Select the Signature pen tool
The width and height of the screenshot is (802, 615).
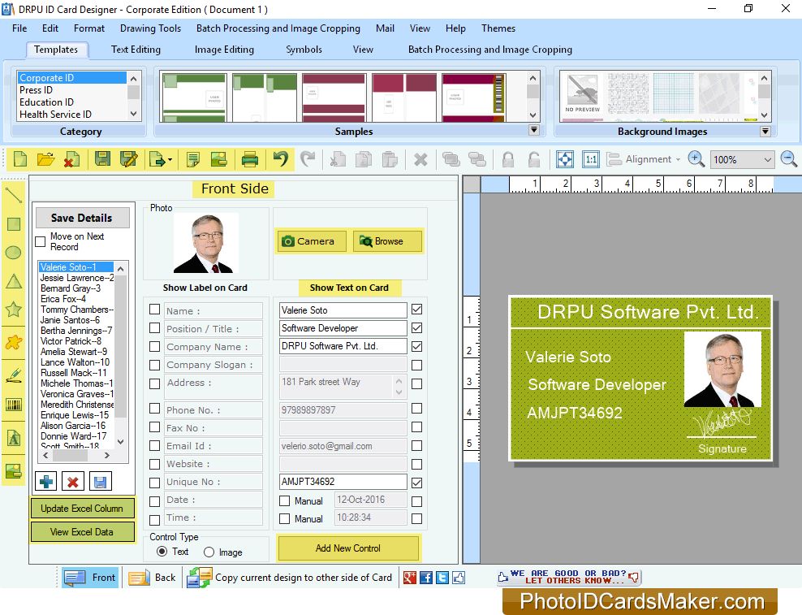tap(13, 375)
